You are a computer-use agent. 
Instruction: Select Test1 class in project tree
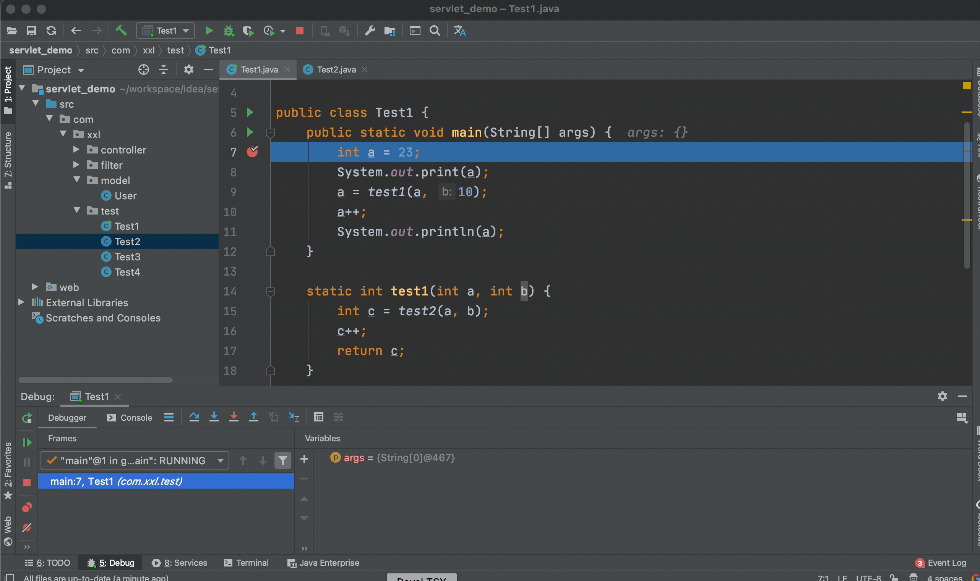pos(126,226)
